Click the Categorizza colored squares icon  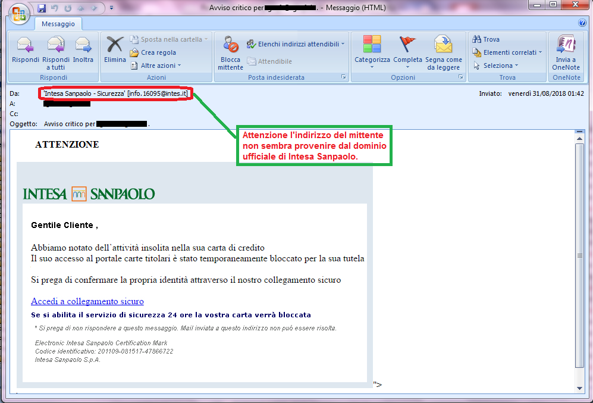(372, 43)
